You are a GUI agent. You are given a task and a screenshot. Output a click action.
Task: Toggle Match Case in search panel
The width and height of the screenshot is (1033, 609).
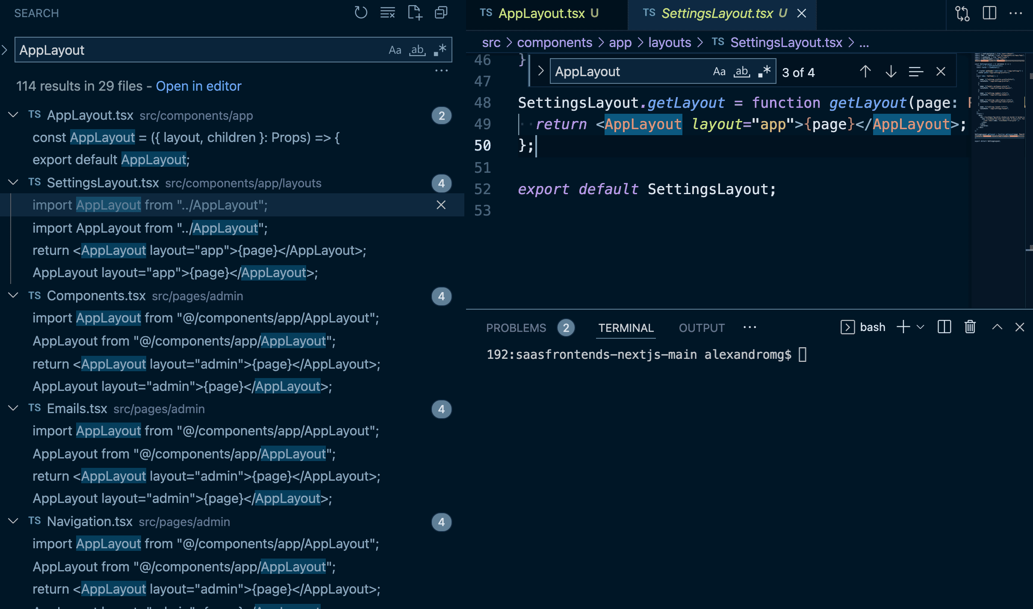(x=395, y=50)
